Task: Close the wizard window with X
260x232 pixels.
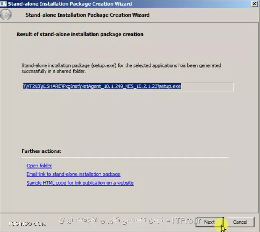Action: 254,3
